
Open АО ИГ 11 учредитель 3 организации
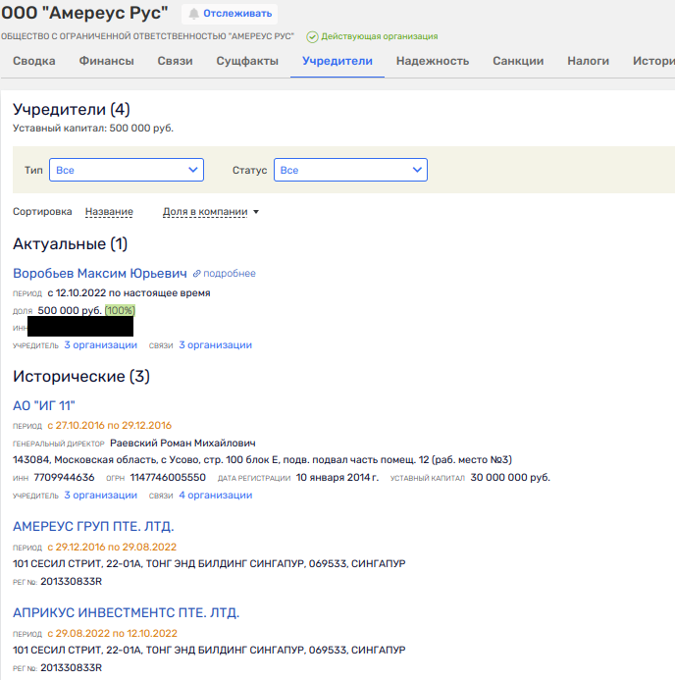click(101, 495)
